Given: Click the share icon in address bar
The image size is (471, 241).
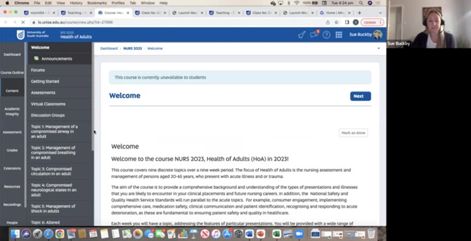Looking at the screenshot, I should [328, 22].
